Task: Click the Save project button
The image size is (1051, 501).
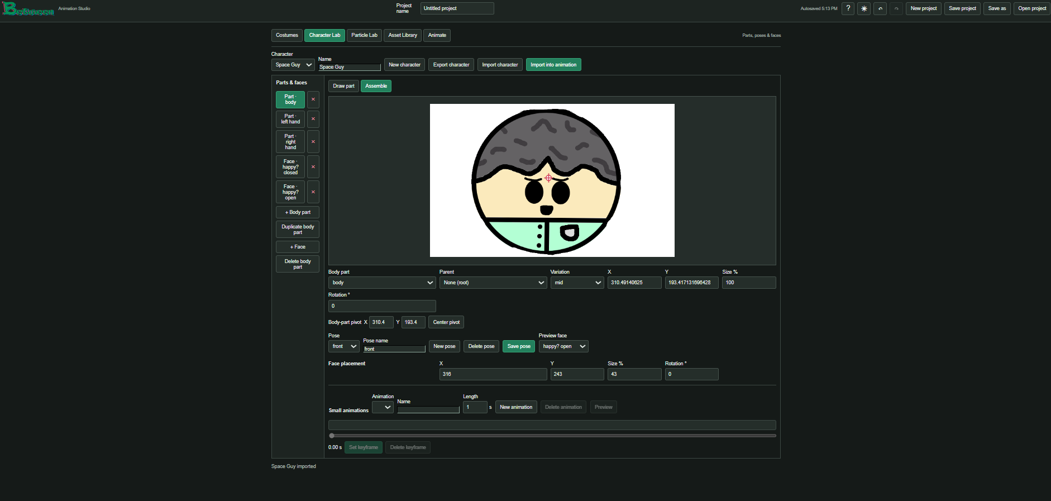Action: [x=962, y=8]
